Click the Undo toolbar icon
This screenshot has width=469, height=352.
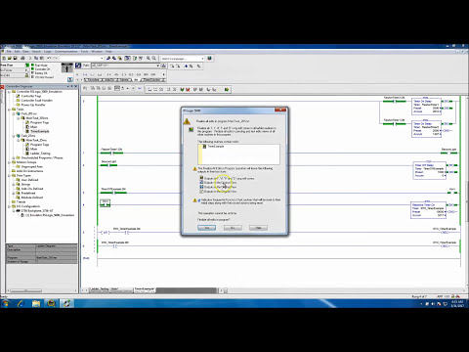49,58
